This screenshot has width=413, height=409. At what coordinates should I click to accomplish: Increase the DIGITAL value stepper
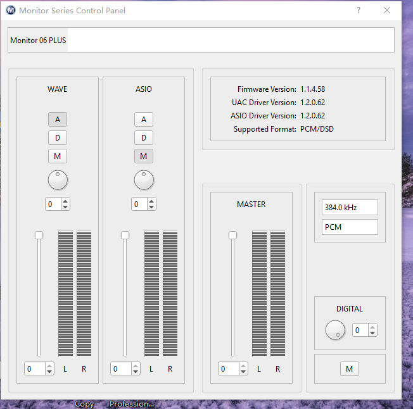[x=372, y=327]
